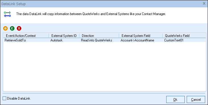This screenshot has height=105, width=208.
Task: Click the Ok button
Action: tap(175, 100)
